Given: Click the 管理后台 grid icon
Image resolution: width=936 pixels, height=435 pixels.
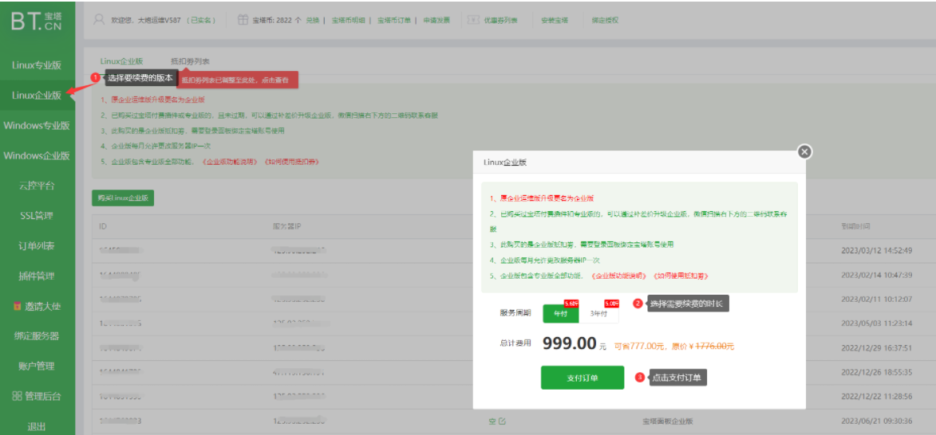Looking at the screenshot, I should pos(17,396).
